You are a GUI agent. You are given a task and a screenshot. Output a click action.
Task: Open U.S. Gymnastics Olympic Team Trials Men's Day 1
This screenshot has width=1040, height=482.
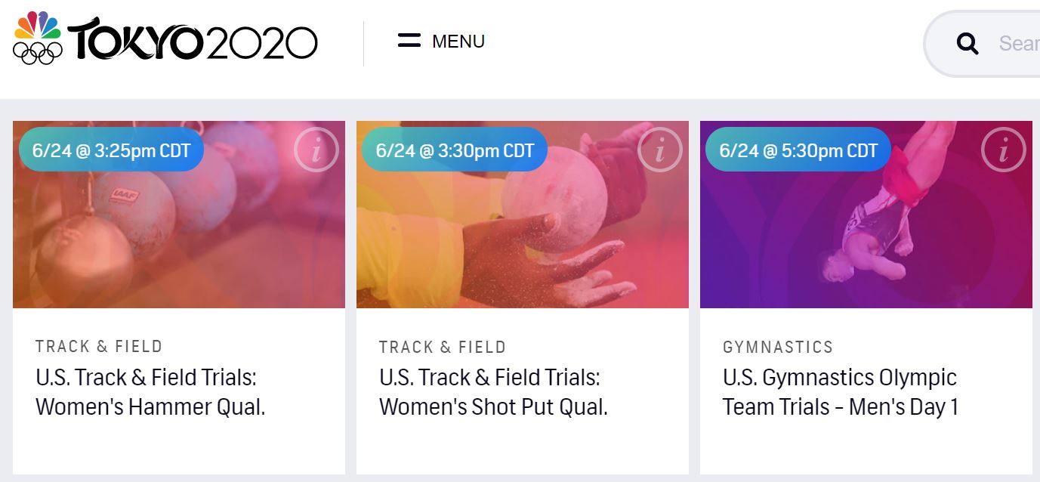click(840, 392)
